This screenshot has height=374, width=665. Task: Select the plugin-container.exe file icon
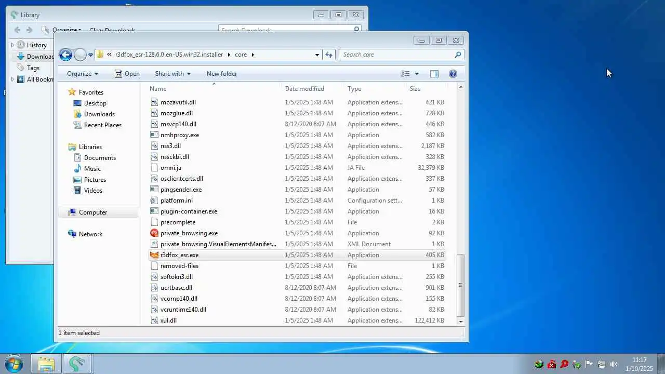point(154,211)
